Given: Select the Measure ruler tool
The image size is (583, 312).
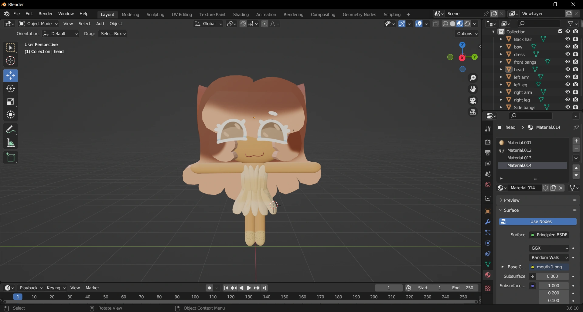Looking at the screenshot, I should [x=11, y=143].
